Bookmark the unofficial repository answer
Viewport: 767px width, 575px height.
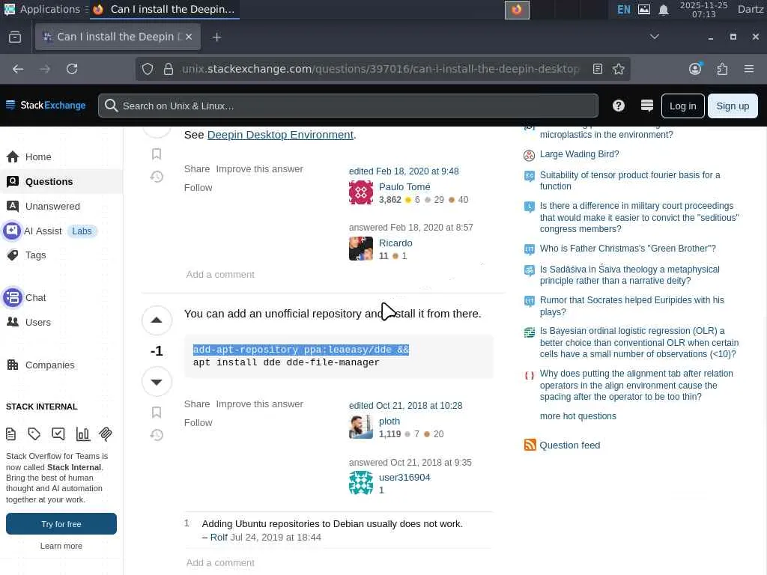point(157,413)
